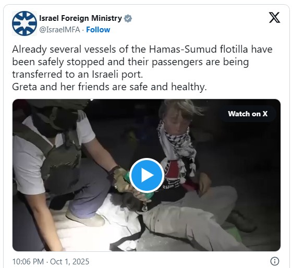Open the Israel Foreign Ministry display name

click(80, 18)
